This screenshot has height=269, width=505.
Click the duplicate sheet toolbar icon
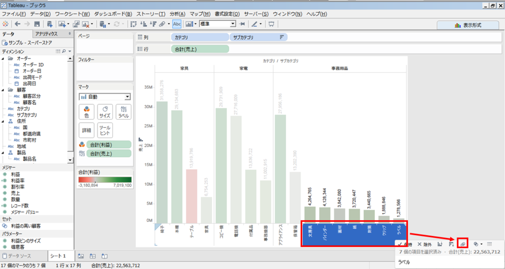click(76, 24)
